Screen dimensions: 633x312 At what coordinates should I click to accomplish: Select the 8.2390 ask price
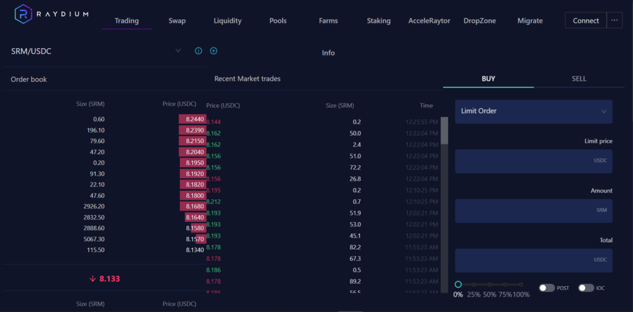195,130
